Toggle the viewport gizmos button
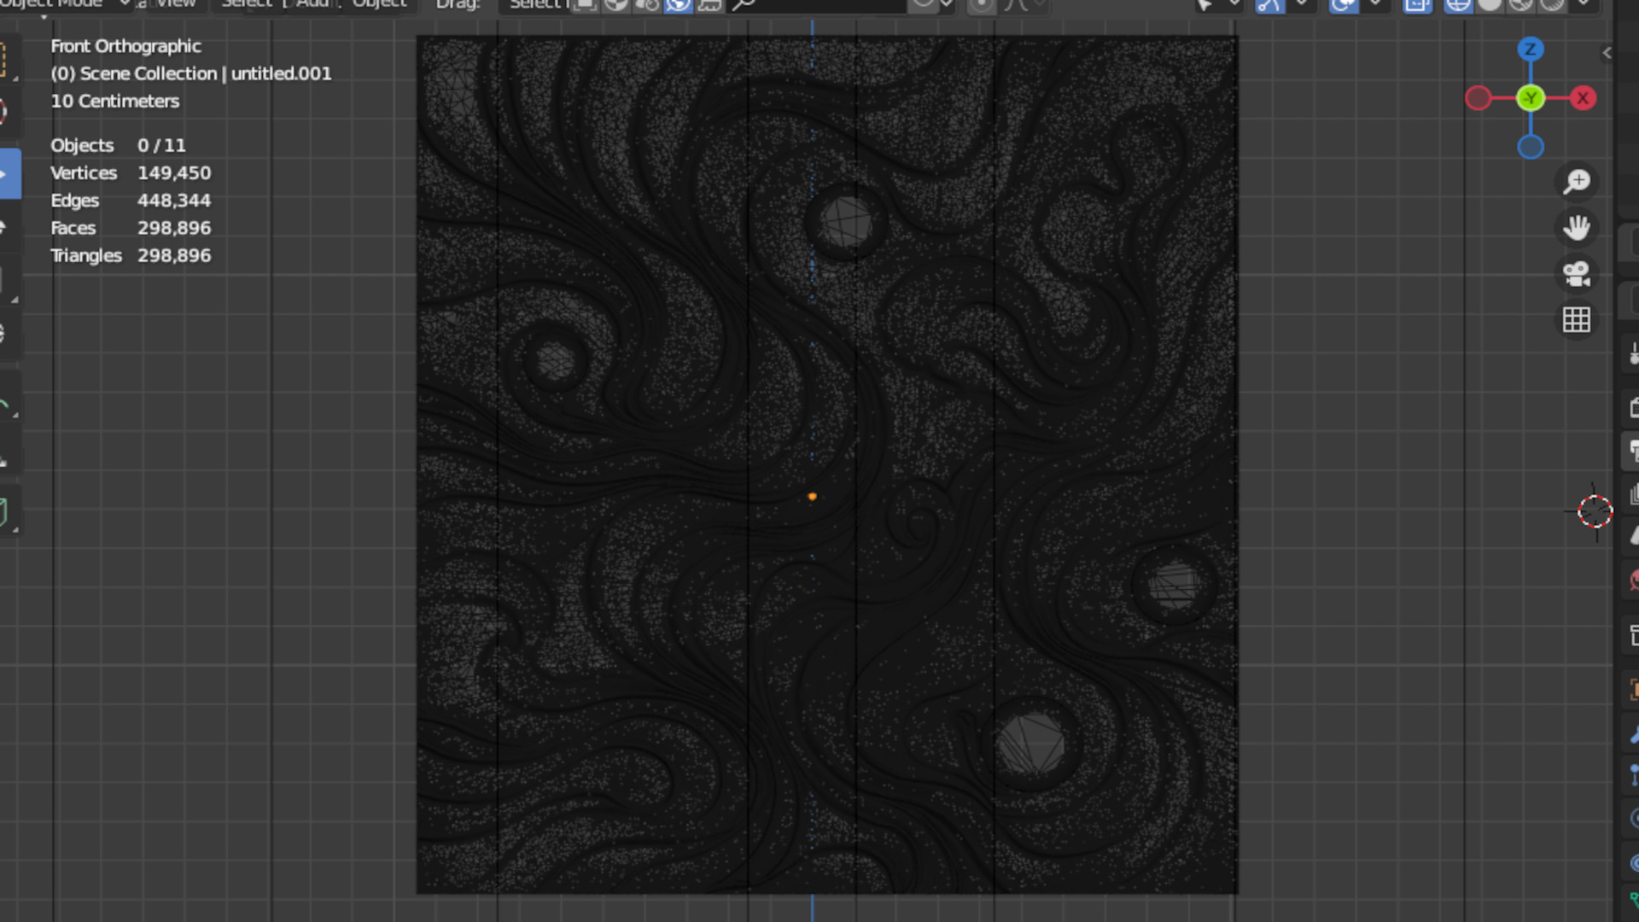Screen dimensions: 1639x922 coord(1269,5)
